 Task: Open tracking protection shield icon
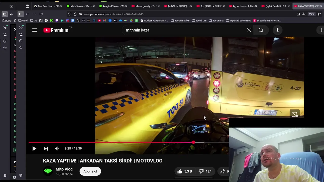pos(70,14)
